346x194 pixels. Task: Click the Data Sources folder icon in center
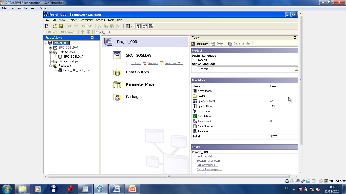(117, 72)
